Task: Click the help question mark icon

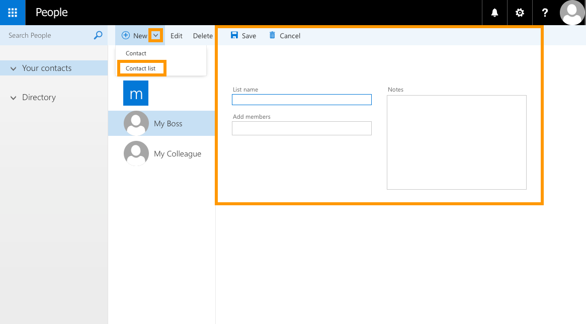Action: 545,13
